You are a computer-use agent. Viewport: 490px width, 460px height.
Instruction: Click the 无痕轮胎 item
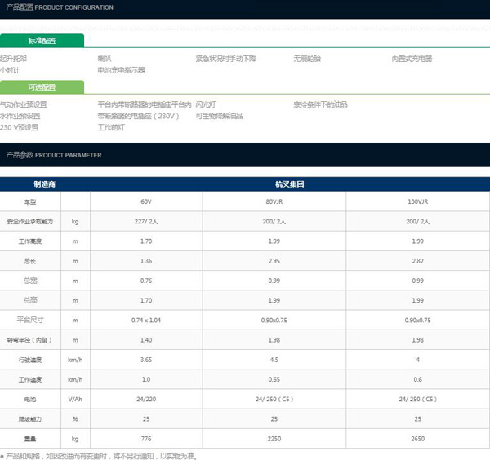click(307, 59)
